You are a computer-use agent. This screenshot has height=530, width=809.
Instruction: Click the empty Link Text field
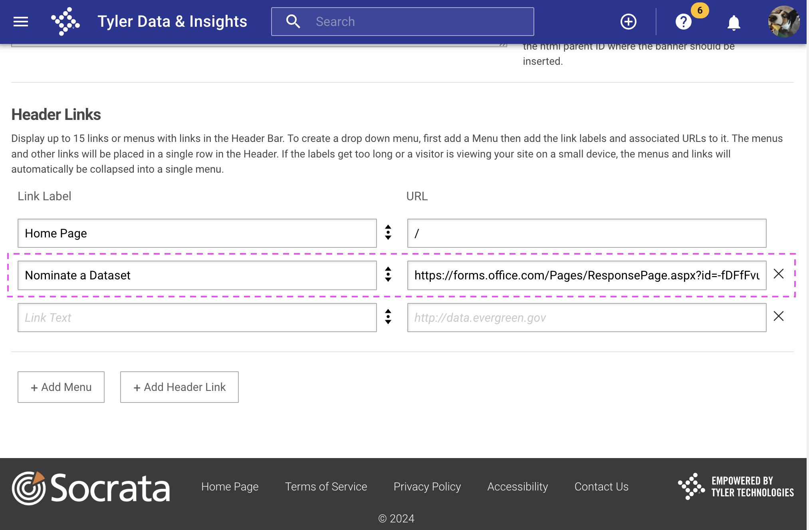197,318
